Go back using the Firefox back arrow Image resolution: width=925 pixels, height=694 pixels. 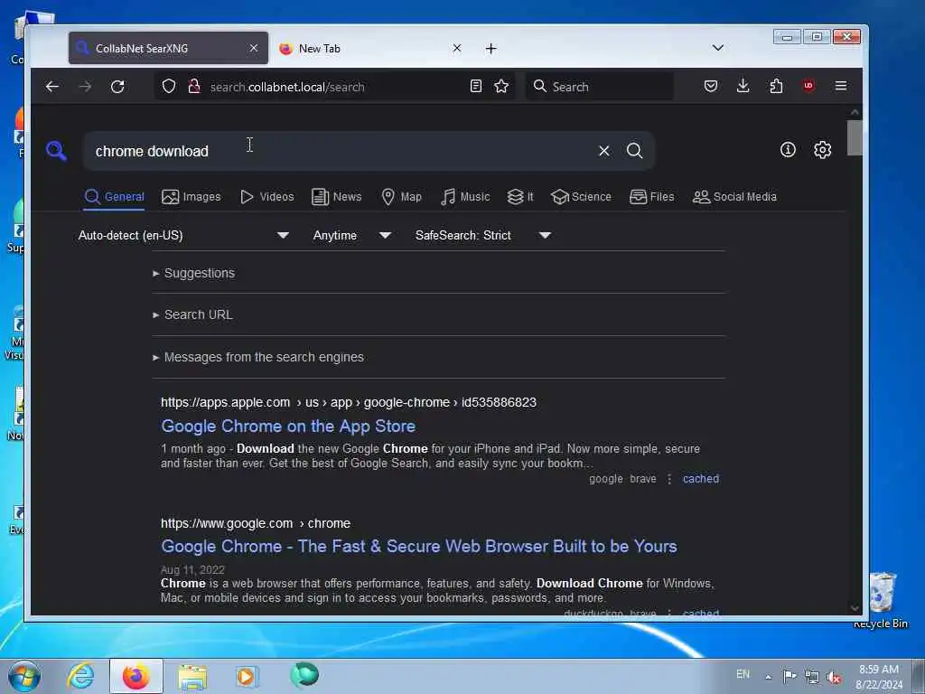pyautogui.click(x=52, y=87)
